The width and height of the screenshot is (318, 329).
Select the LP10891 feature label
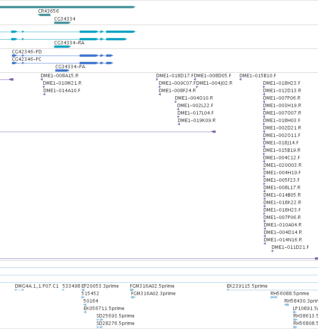click(305, 308)
